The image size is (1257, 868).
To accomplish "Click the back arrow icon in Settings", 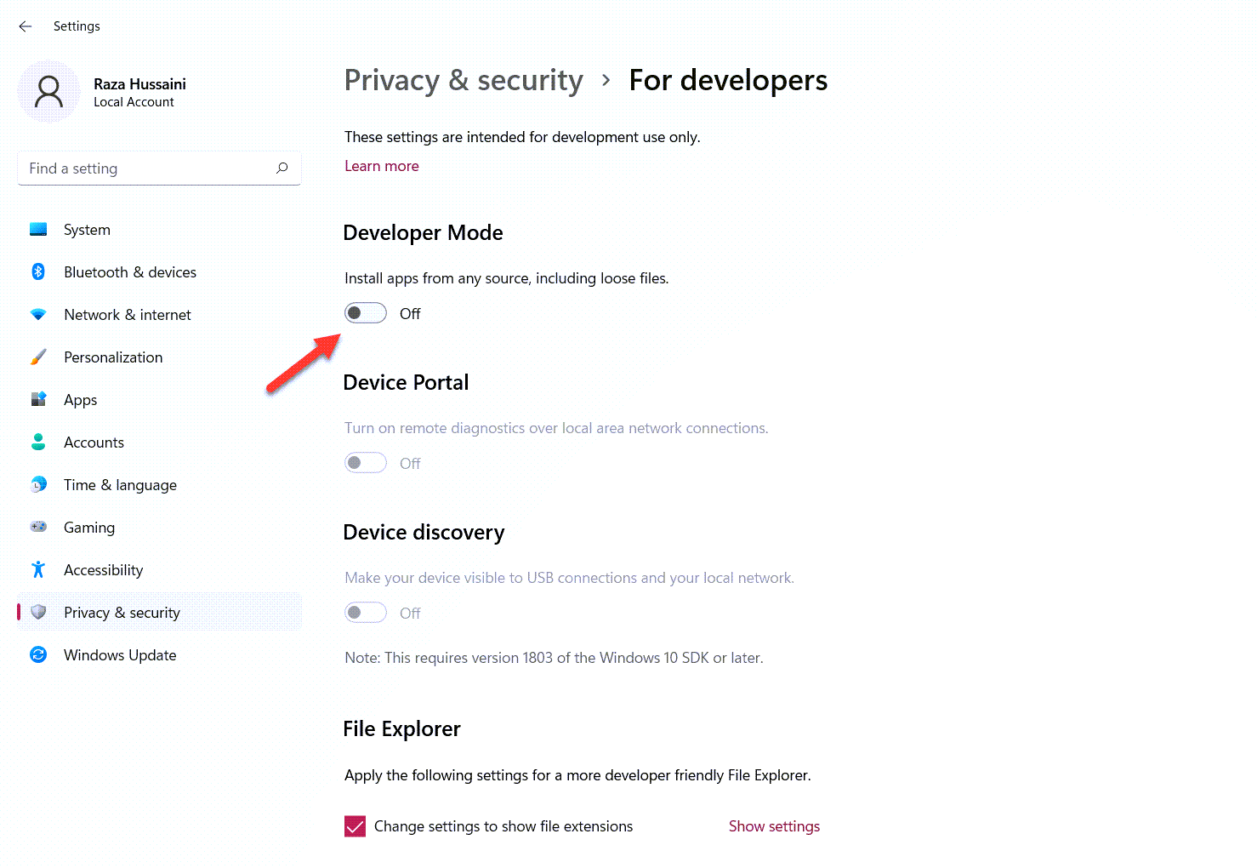I will pyautogui.click(x=26, y=26).
